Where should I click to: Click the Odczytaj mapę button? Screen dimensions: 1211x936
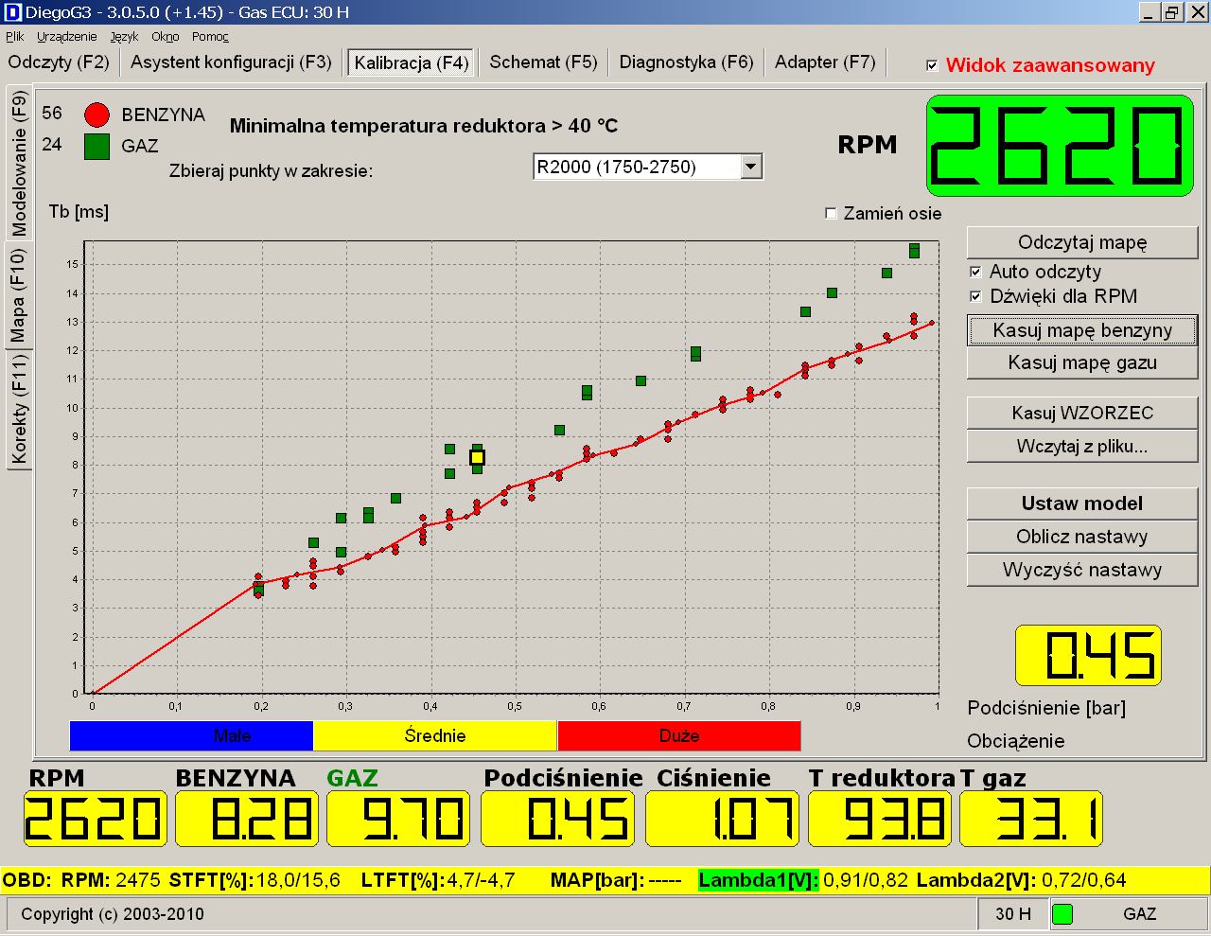point(1082,242)
